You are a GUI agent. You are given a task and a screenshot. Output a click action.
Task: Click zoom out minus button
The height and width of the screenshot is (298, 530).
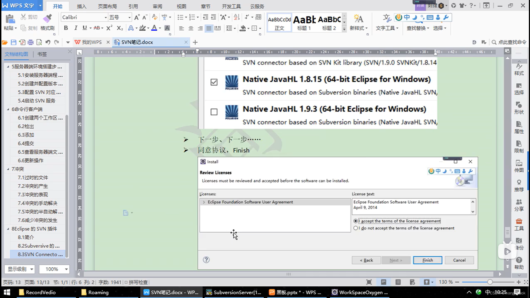point(457,282)
